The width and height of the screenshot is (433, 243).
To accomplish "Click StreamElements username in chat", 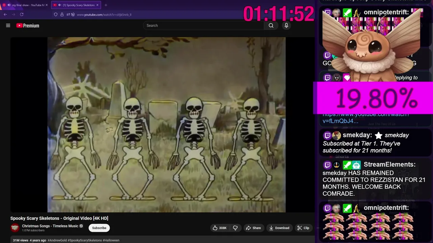I will [389, 165].
